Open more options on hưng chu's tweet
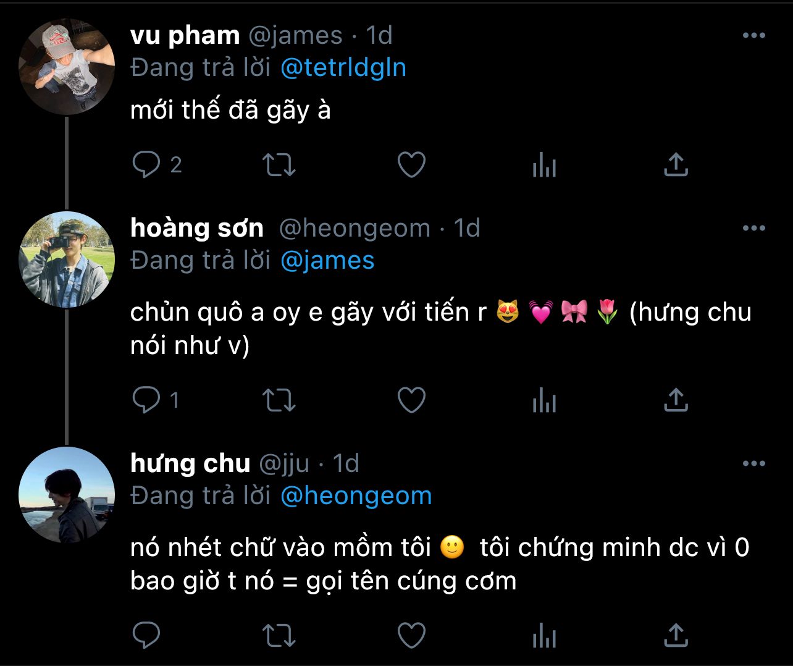 tap(753, 463)
